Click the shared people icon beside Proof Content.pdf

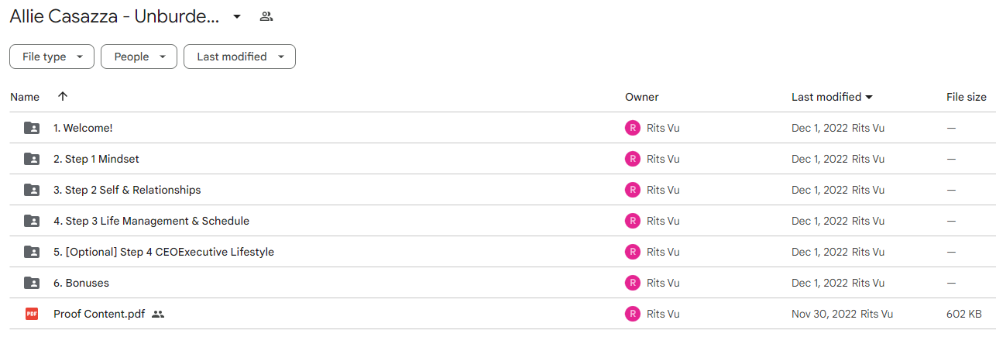click(158, 314)
